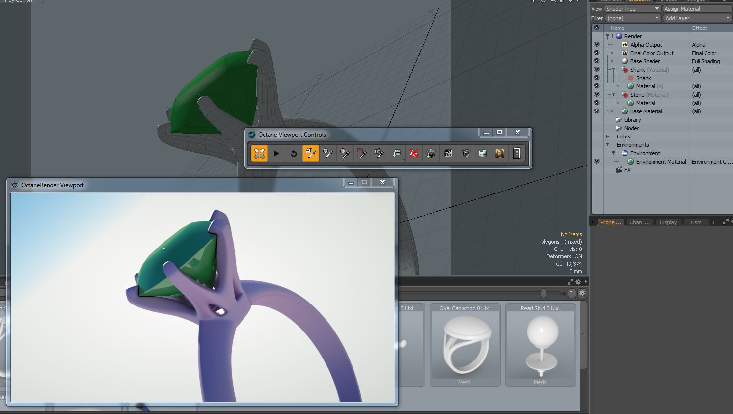Click the plain camera icon in Octane controls
The height and width of the screenshot is (414, 733).
coord(465,153)
